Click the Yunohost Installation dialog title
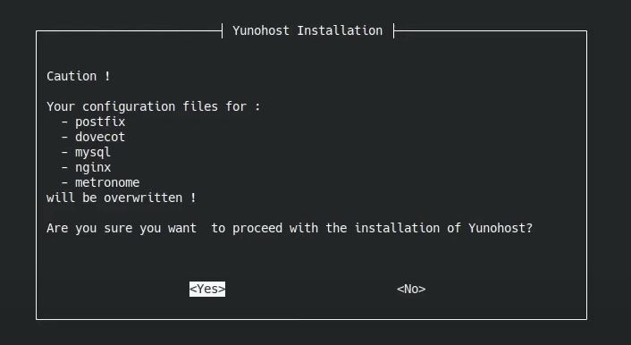This screenshot has height=345, width=631. click(307, 30)
